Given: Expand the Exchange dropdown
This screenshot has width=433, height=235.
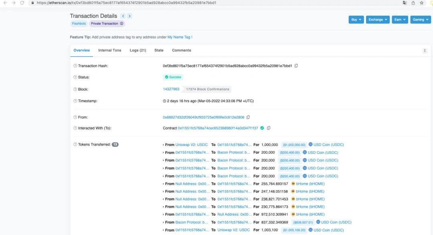Looking at the screenshot, I should (378, 20).
